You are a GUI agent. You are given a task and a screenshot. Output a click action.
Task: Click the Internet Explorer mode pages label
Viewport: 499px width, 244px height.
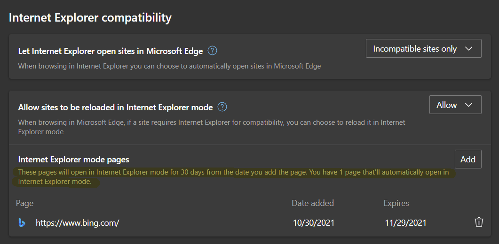pos(73,159)
